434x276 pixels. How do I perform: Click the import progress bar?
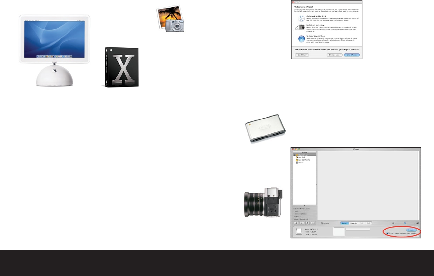pyautogui.click(x=358, y=229)
